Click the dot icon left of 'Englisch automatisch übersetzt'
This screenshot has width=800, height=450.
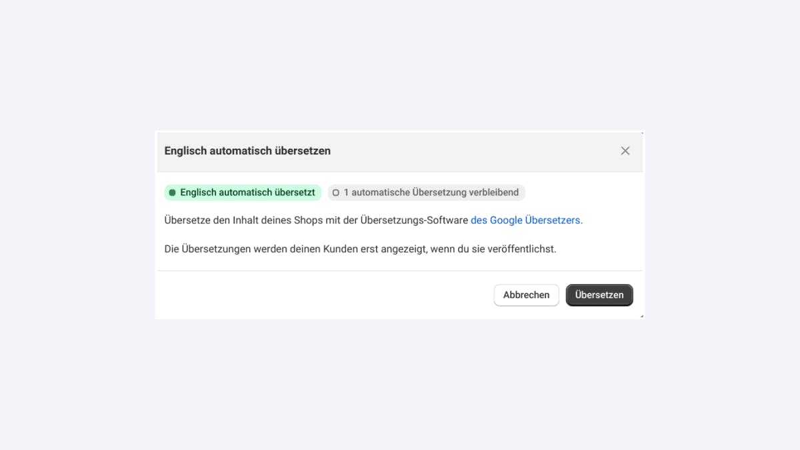pos(173,192)
